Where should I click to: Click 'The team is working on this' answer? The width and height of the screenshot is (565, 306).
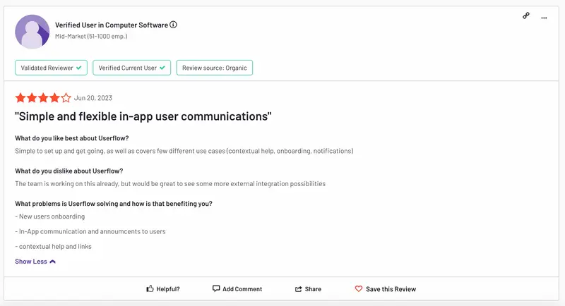coord(170,184)
